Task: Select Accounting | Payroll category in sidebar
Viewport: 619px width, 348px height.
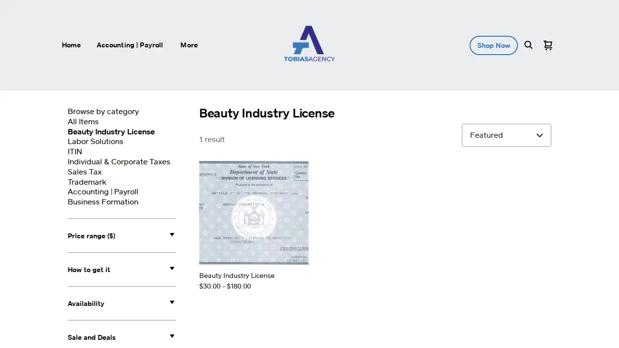Action: pos(103,192)
